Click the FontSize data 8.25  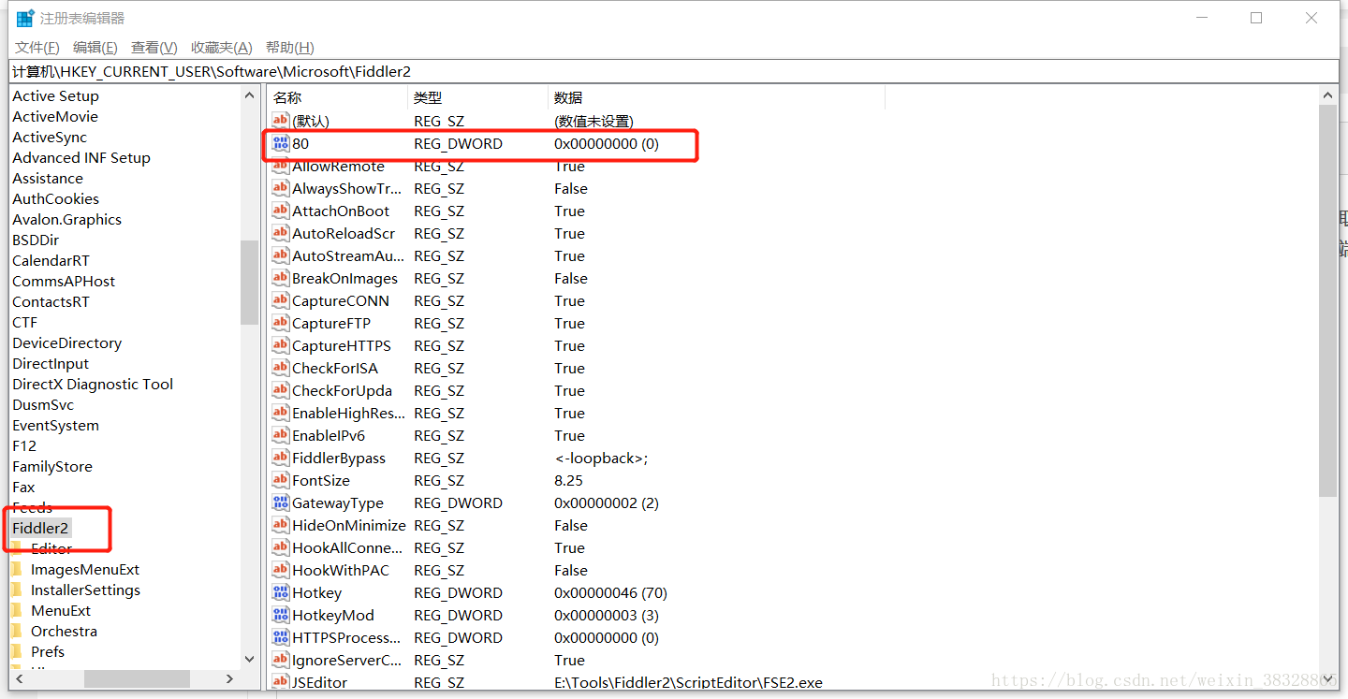click(568, 481)
